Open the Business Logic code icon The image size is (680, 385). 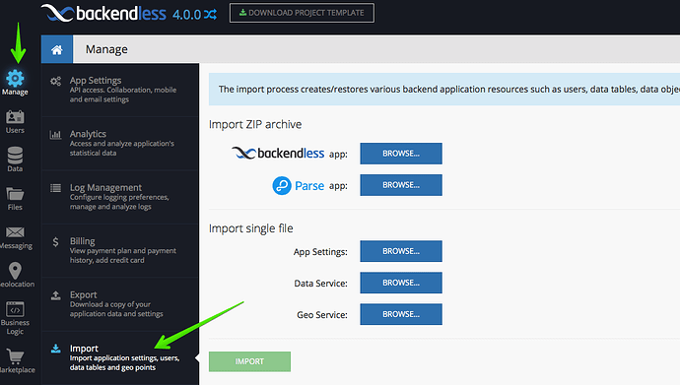(15, 309)
